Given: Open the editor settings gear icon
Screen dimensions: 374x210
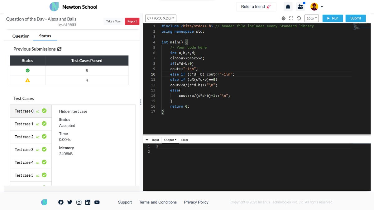Looking at the screenshot, I should coord(284,18).
